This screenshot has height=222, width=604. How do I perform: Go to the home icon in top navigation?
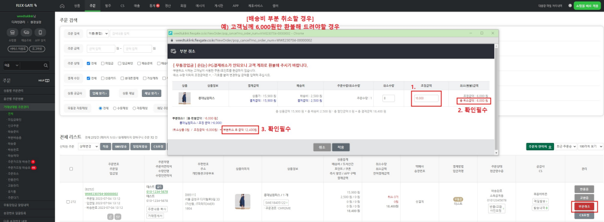(x=62, y=6)
